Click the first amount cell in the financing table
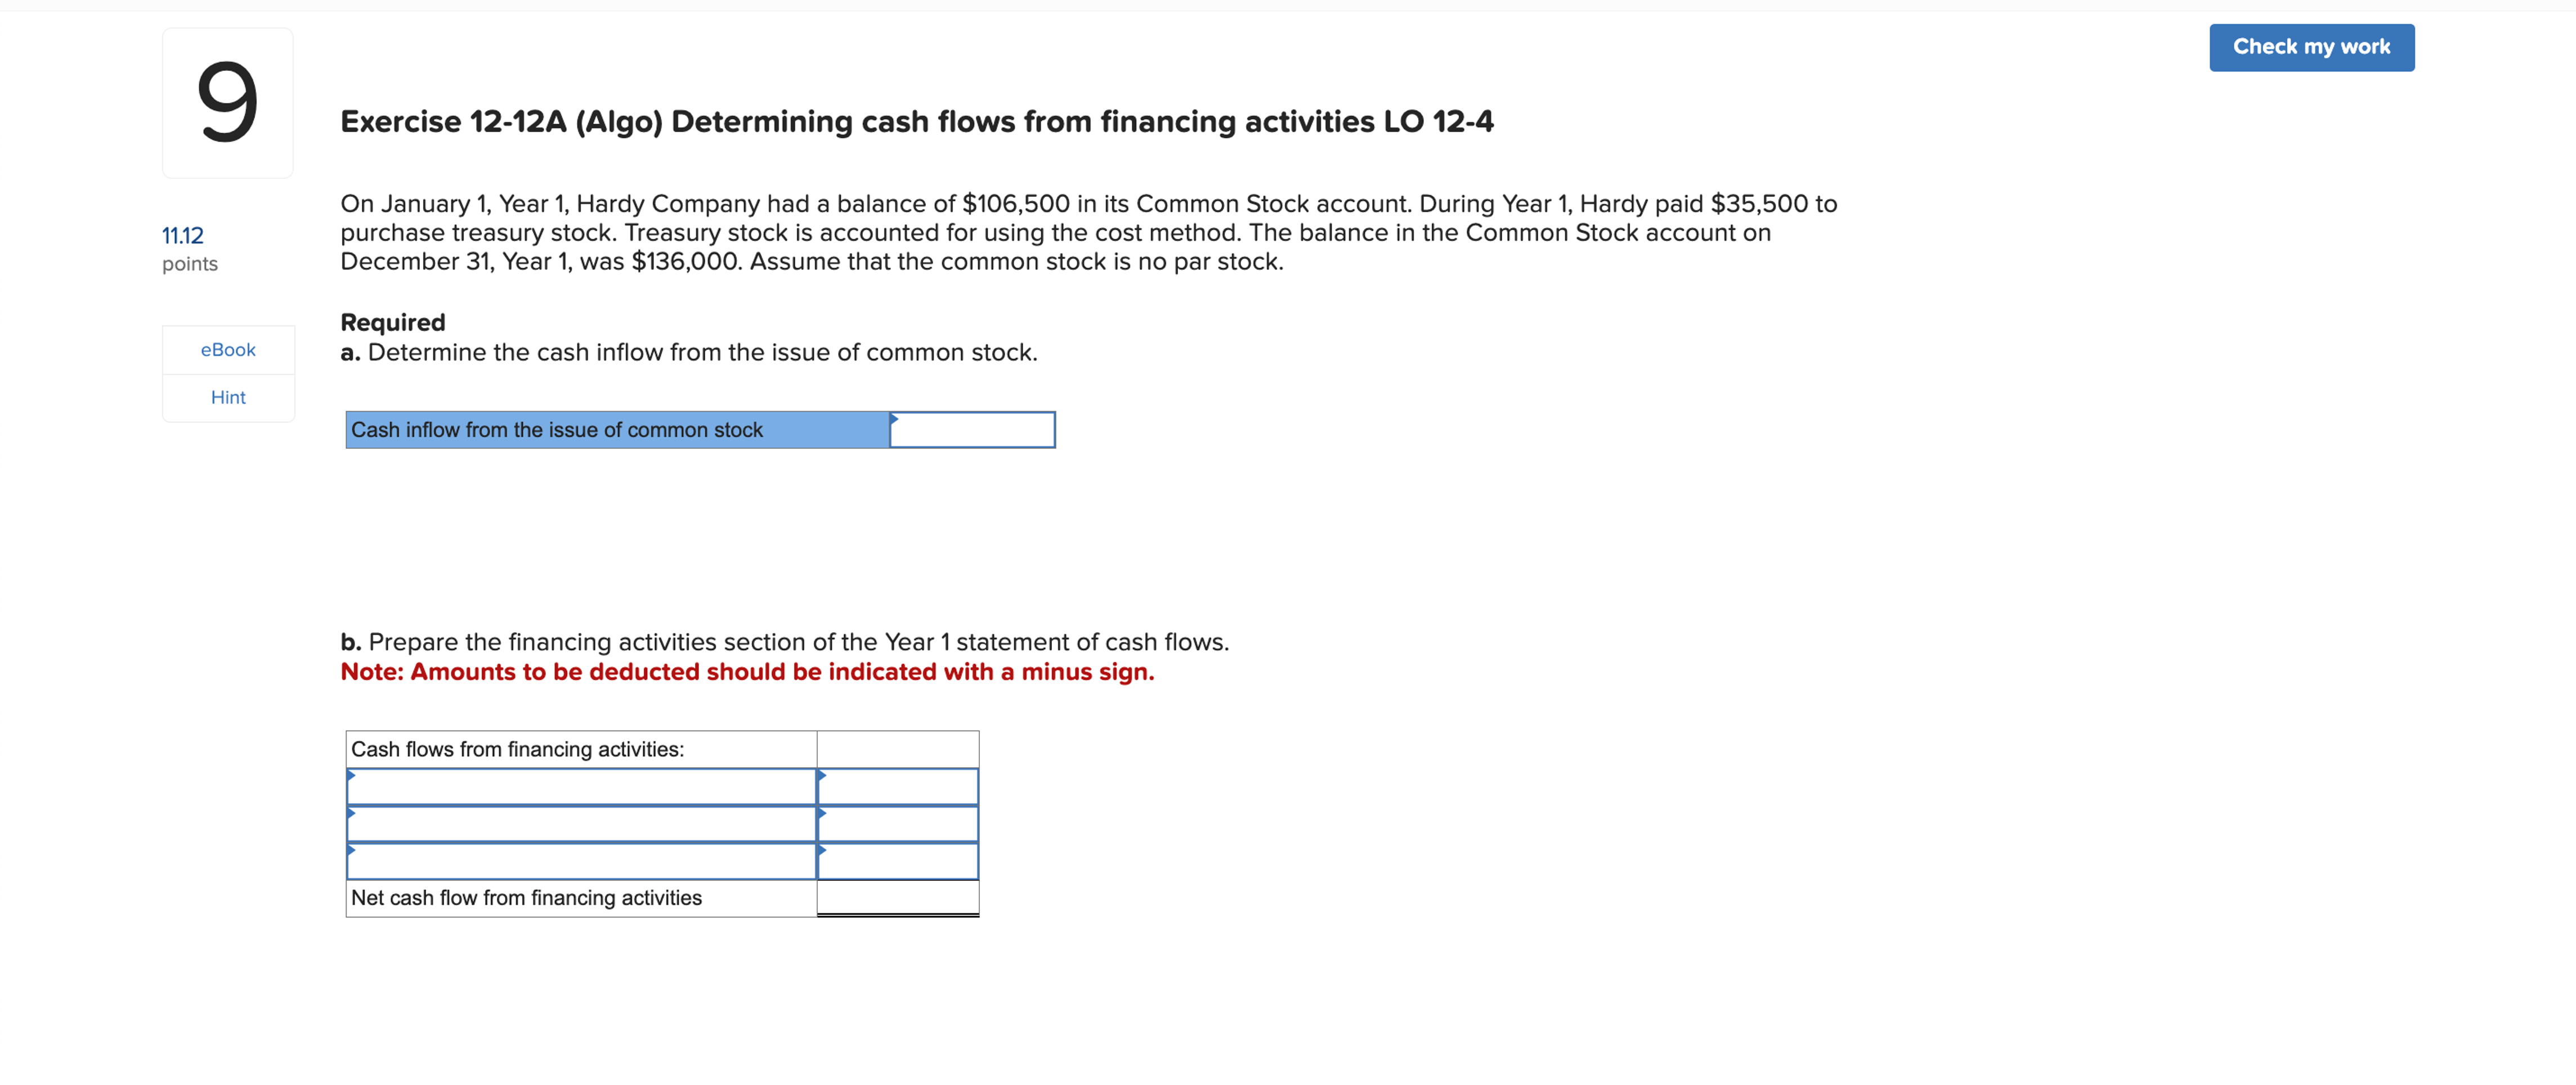2576x1085 pixels. click(x=897, y=786)
